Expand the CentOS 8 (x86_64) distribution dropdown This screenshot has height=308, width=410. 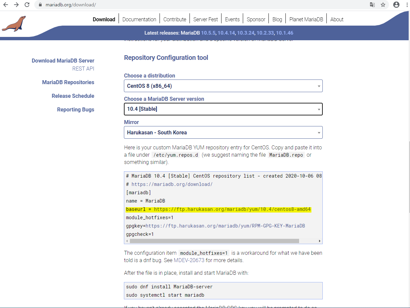point(223,86)
